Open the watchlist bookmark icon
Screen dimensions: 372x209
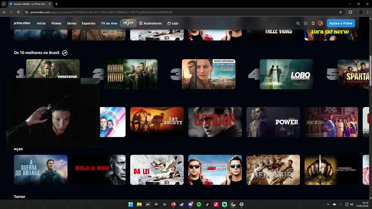[x=313, y=23]
